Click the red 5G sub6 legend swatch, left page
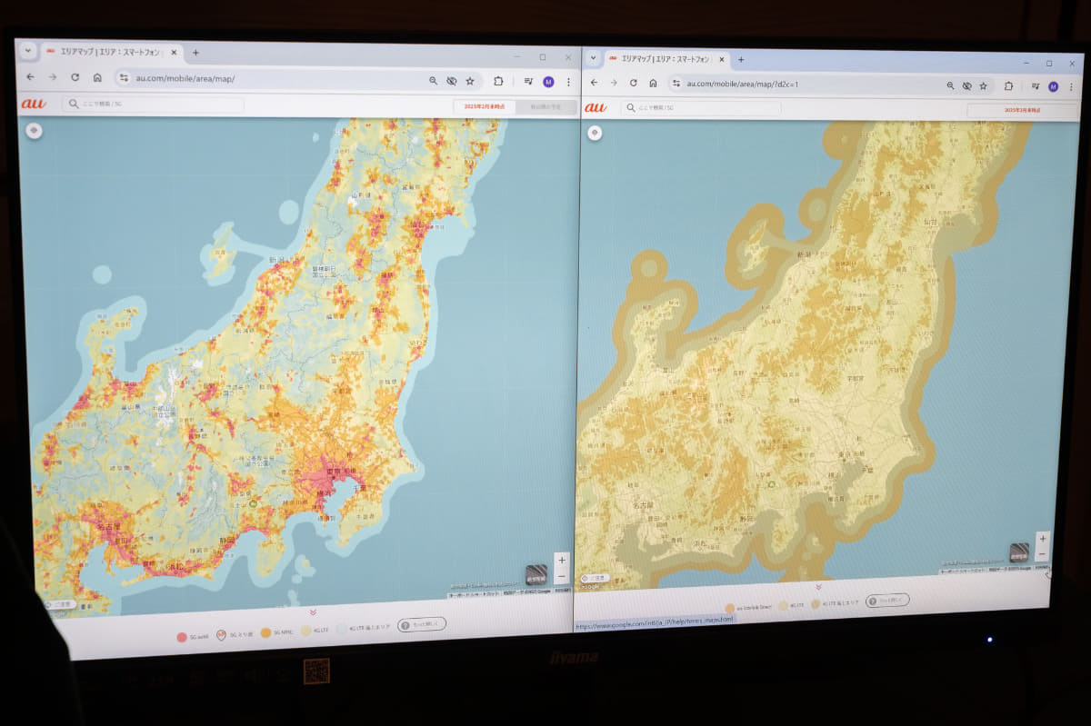 tap(181, 637)
